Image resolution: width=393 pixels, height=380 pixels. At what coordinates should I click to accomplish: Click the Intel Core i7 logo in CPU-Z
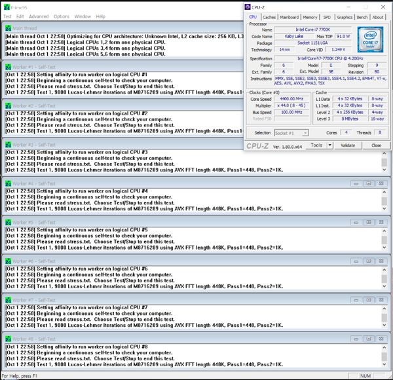[x=370, y=39]
